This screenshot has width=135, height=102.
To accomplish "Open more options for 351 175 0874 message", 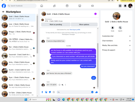I will [65, 85].
